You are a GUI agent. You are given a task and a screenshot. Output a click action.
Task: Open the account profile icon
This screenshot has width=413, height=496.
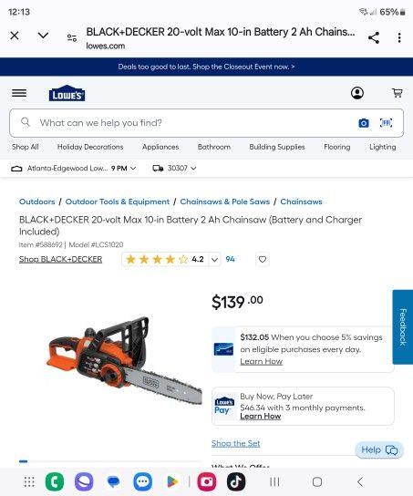pos(357,93)
